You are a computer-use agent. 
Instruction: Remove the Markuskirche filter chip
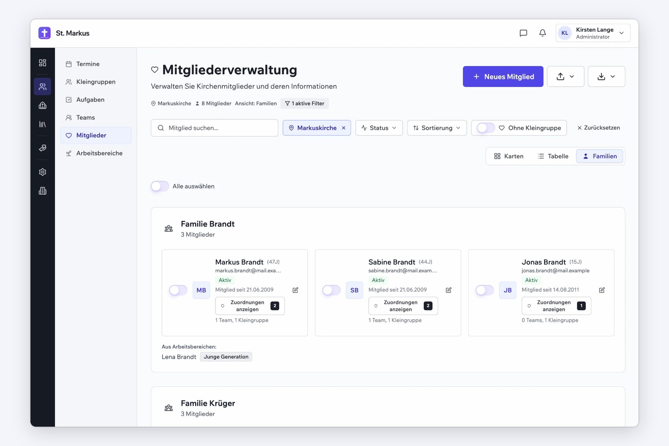tap(344, 128)
